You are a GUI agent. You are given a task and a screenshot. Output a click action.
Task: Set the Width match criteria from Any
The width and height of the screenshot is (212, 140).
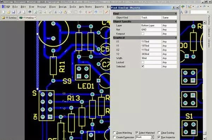pos(169,58)
